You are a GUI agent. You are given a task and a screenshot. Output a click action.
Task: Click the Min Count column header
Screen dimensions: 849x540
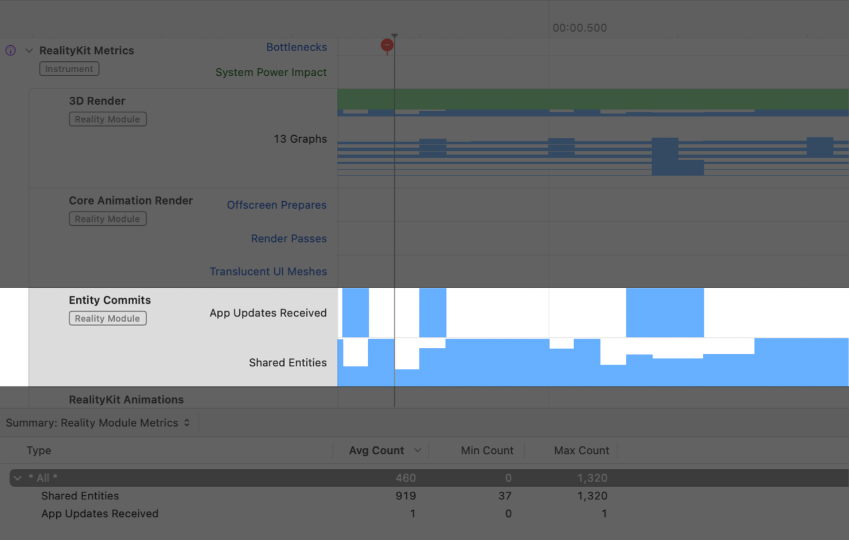486,451
